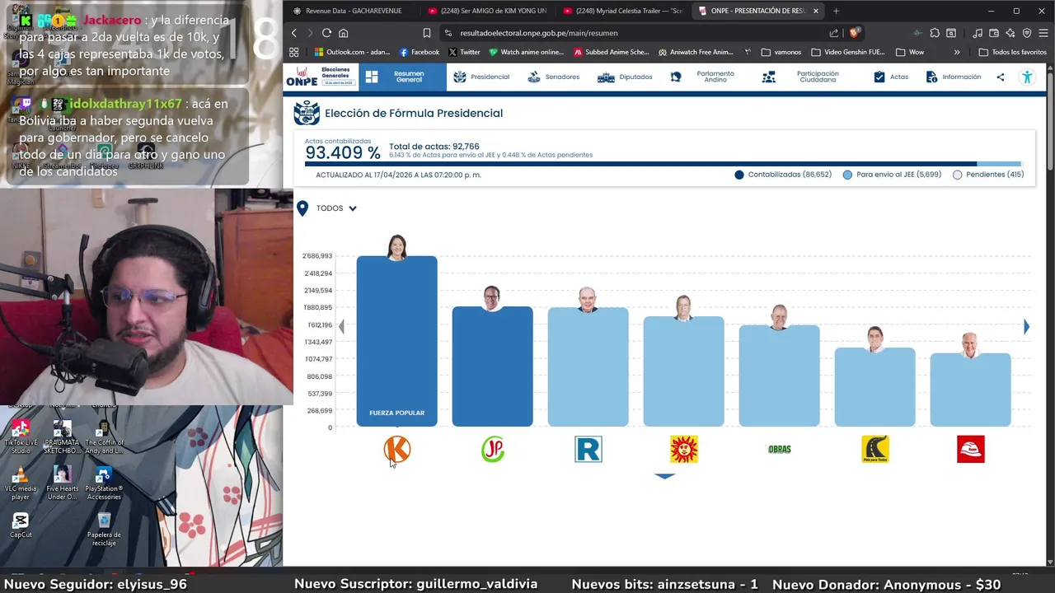The height and width of the screenshot is (593, 1055).
Task: Open VLC media player desktop shortcut
Action: pos(21,483)
